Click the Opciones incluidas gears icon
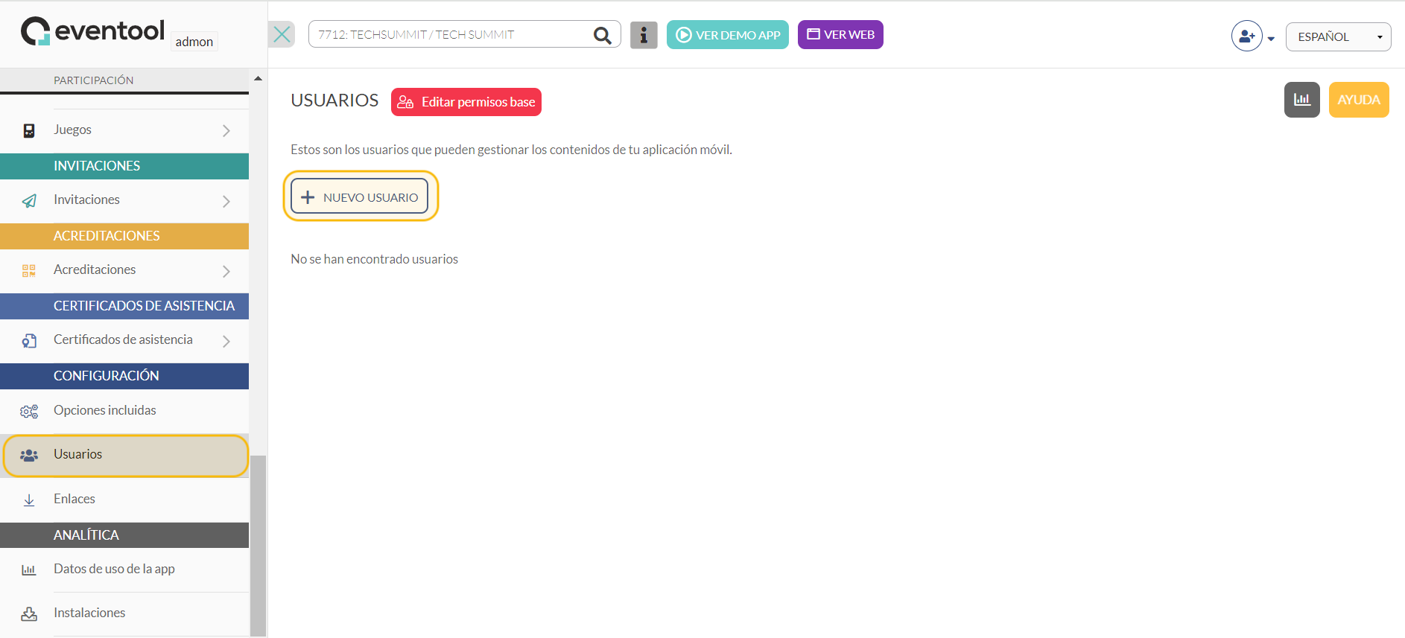Screen dimensions: 1405x638 (29, 411)
